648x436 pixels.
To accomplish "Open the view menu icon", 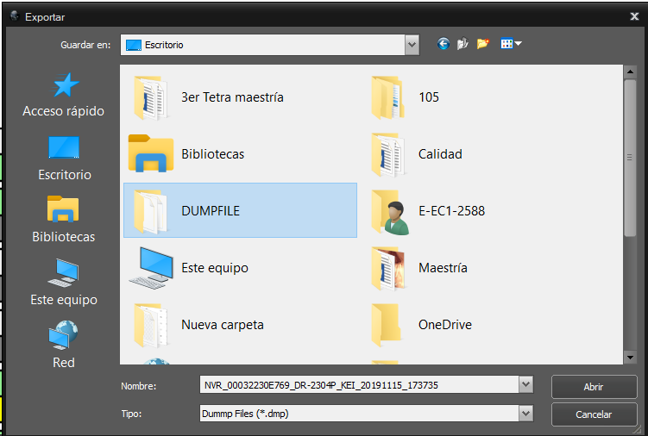I will click(x=511, y=44).
